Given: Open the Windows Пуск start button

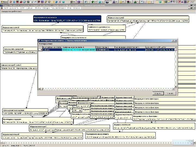Looking at the screenshot, I should [x=4, y=2].
